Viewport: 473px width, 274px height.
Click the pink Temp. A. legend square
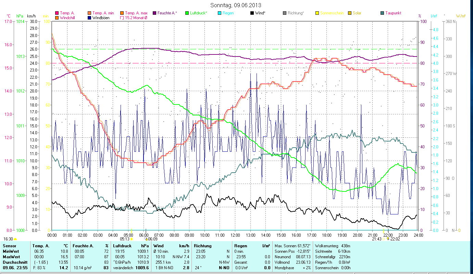(57, 13)
